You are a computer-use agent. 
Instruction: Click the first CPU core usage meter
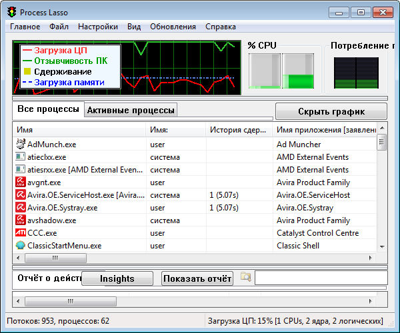point(265,71)
